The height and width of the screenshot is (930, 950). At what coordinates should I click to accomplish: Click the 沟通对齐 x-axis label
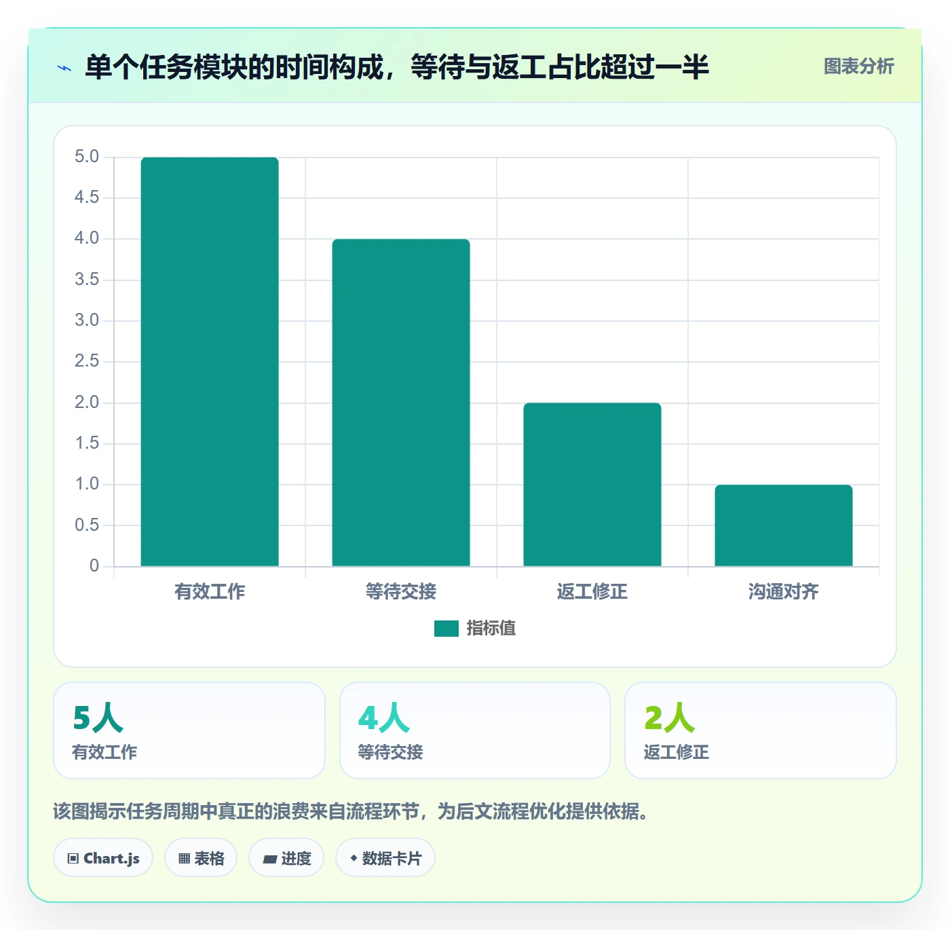[784, 592]
